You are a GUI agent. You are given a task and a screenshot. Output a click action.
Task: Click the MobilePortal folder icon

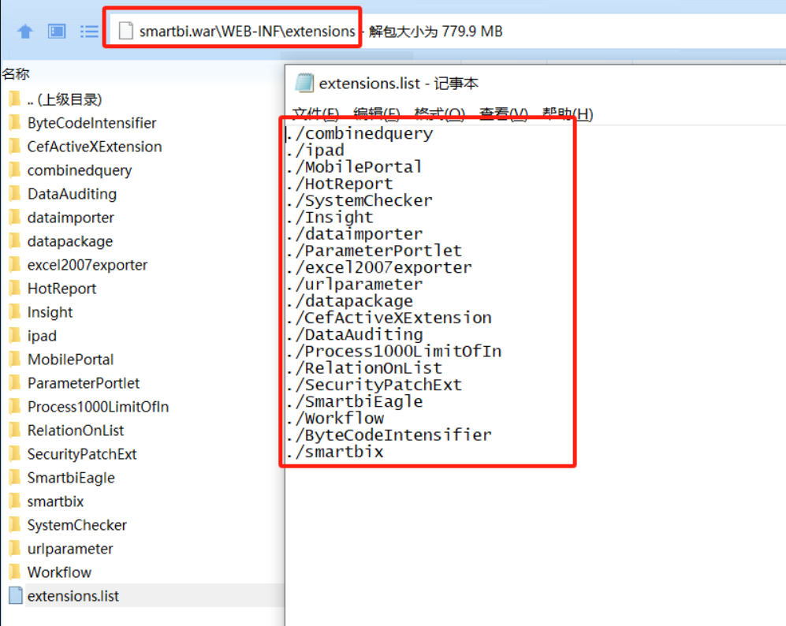coord(15,359)
